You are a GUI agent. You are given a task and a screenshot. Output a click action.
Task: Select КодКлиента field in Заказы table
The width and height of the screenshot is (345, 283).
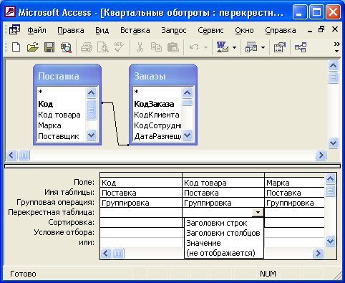[x=157, y=115]
